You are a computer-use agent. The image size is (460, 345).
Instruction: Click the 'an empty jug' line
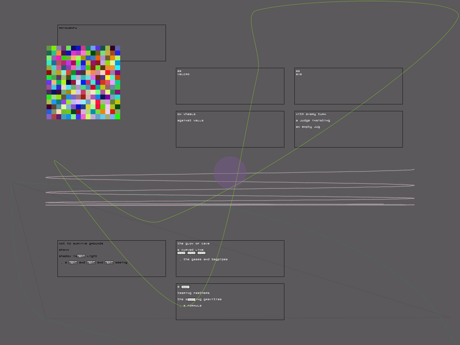[x=308, y=127]
